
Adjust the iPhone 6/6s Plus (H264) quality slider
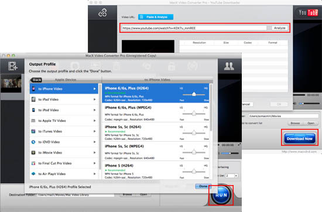click(x=194, y=94)
